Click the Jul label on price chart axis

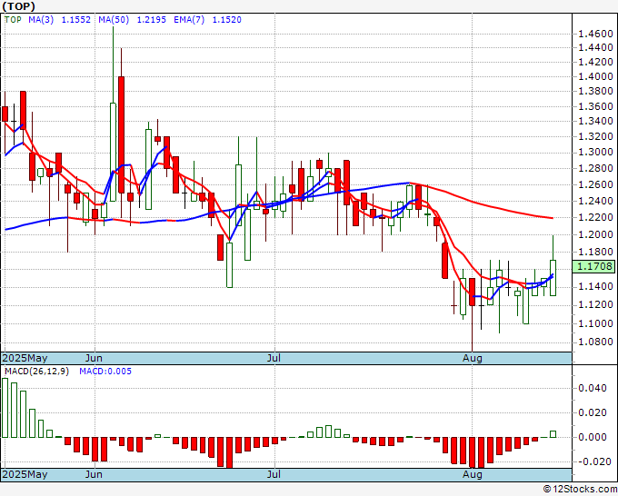pos(274,358)
